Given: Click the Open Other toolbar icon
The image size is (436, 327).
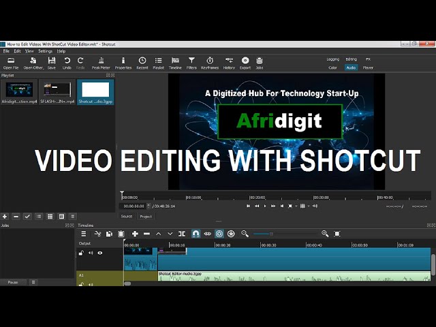Looking at the screenshot, I should pos(33,63).
